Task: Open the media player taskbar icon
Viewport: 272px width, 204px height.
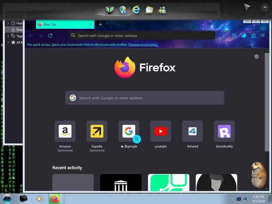Action: tap(39, 199)
